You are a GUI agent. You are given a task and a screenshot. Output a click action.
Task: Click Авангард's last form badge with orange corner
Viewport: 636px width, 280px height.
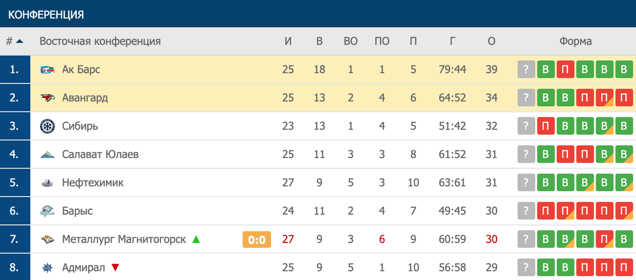[623, 98]
